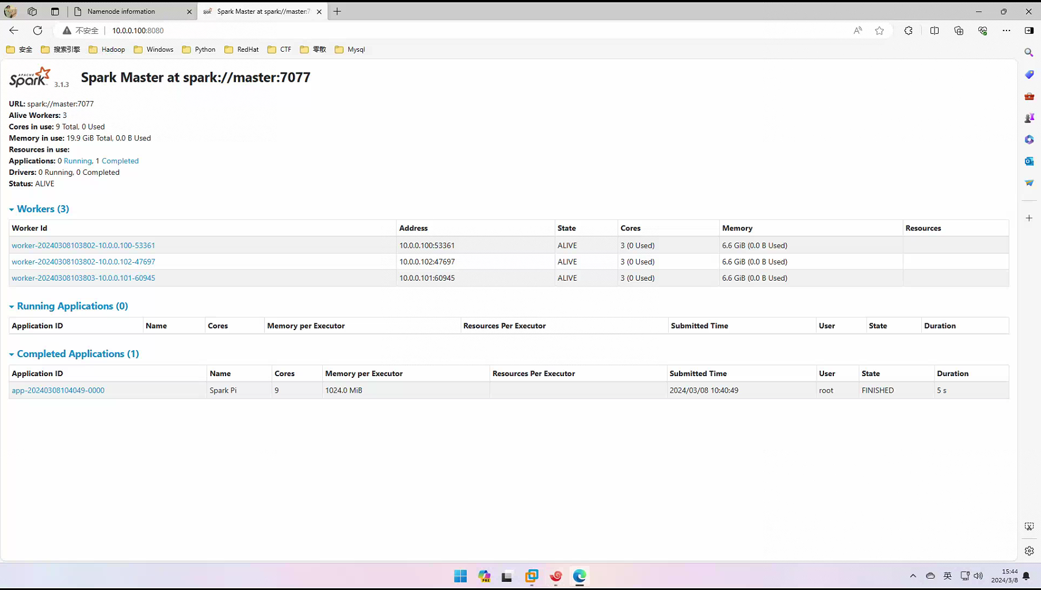Viewport: 1041px width, 590px height.
Task: Open browser extensions puzzle icon
Action: 909,30
